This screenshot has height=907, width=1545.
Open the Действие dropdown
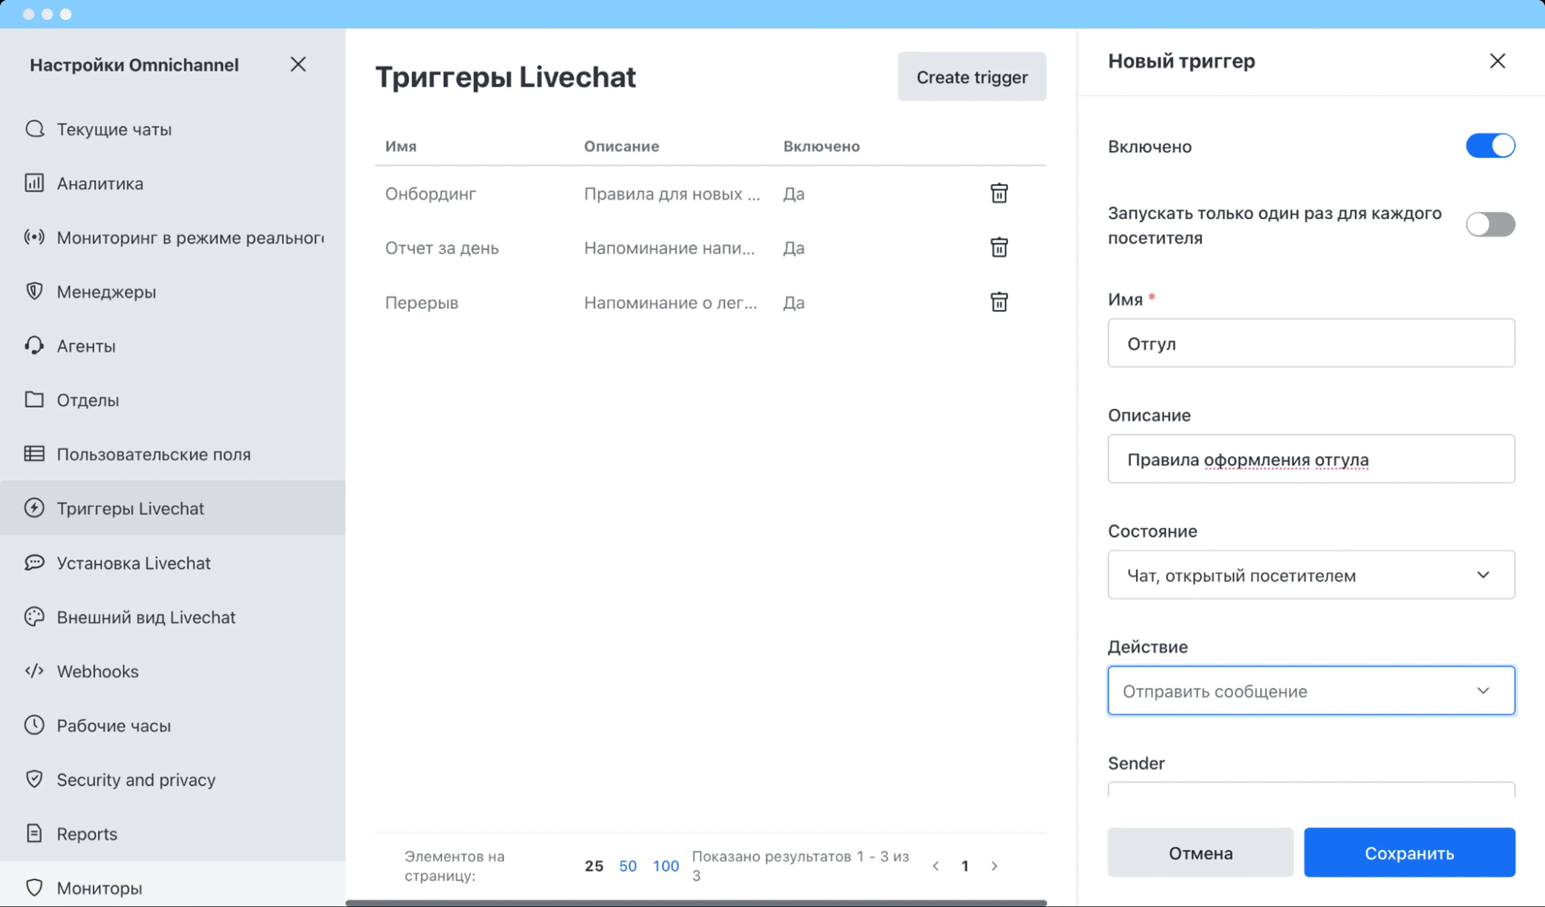(x=1311, y=691)
